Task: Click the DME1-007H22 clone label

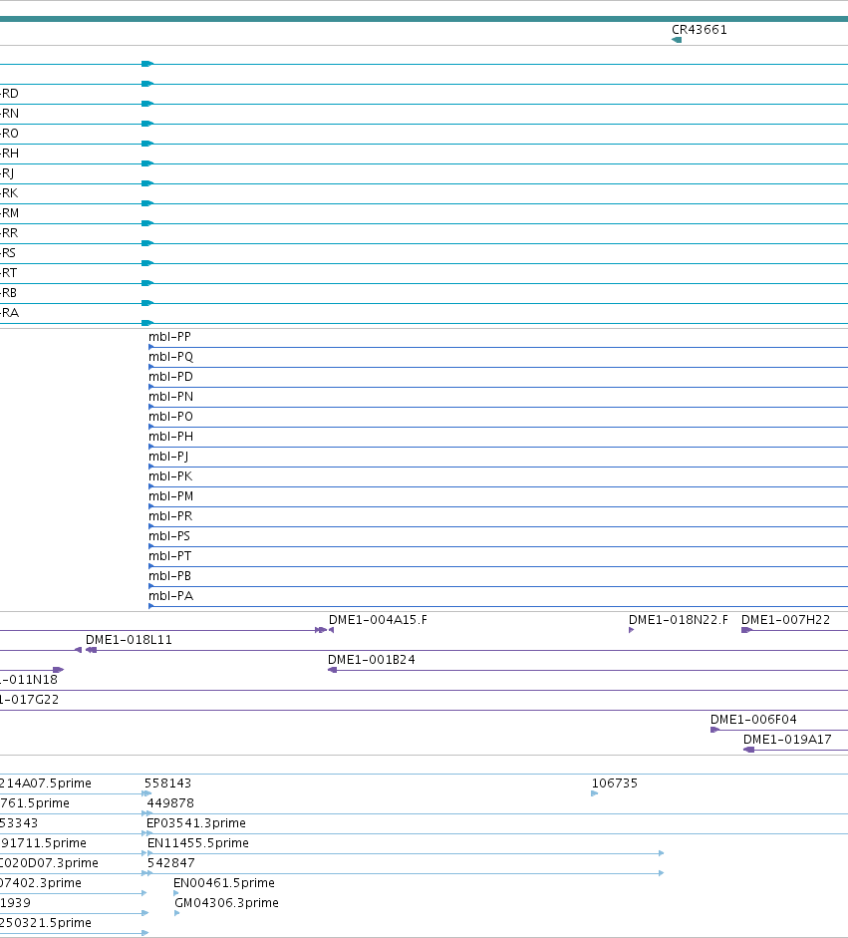Action: tap(786, 620)
